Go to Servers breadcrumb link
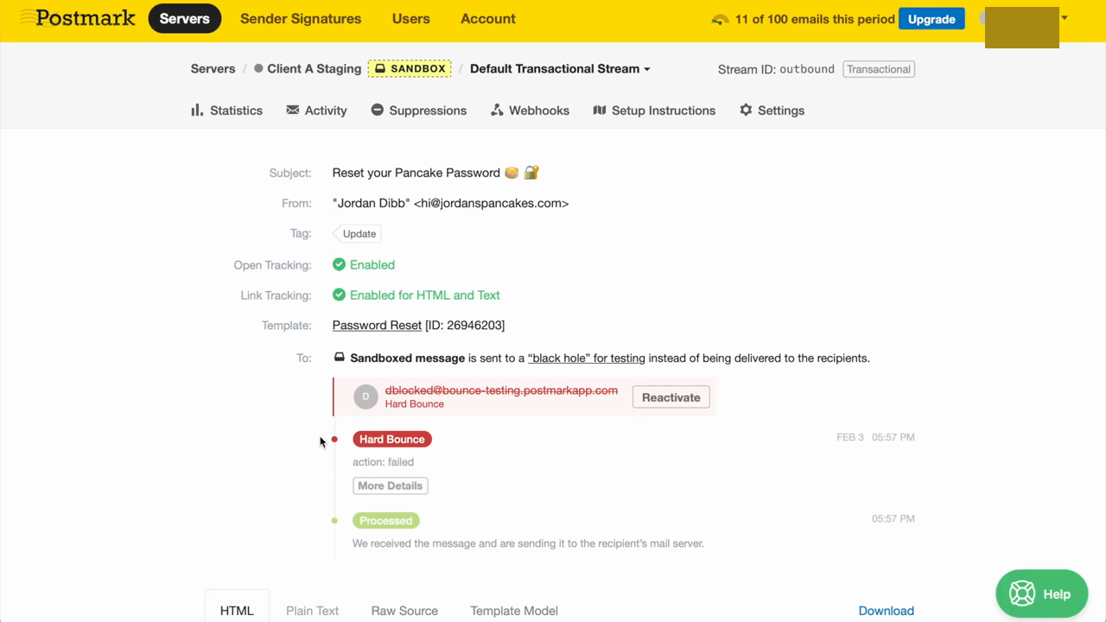 point(213,69)
